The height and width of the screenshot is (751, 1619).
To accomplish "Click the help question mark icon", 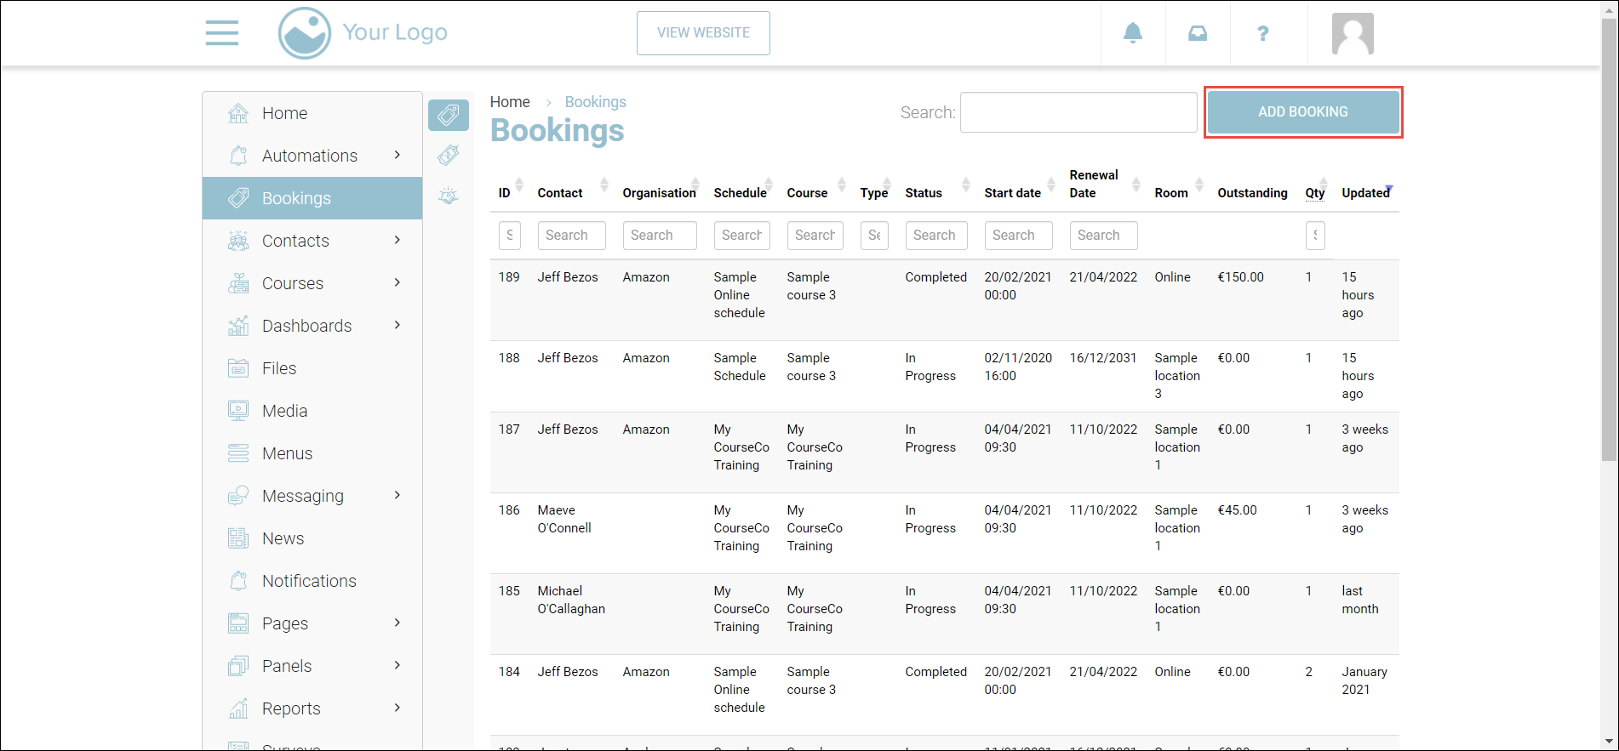I will (x=1262, y=33).
